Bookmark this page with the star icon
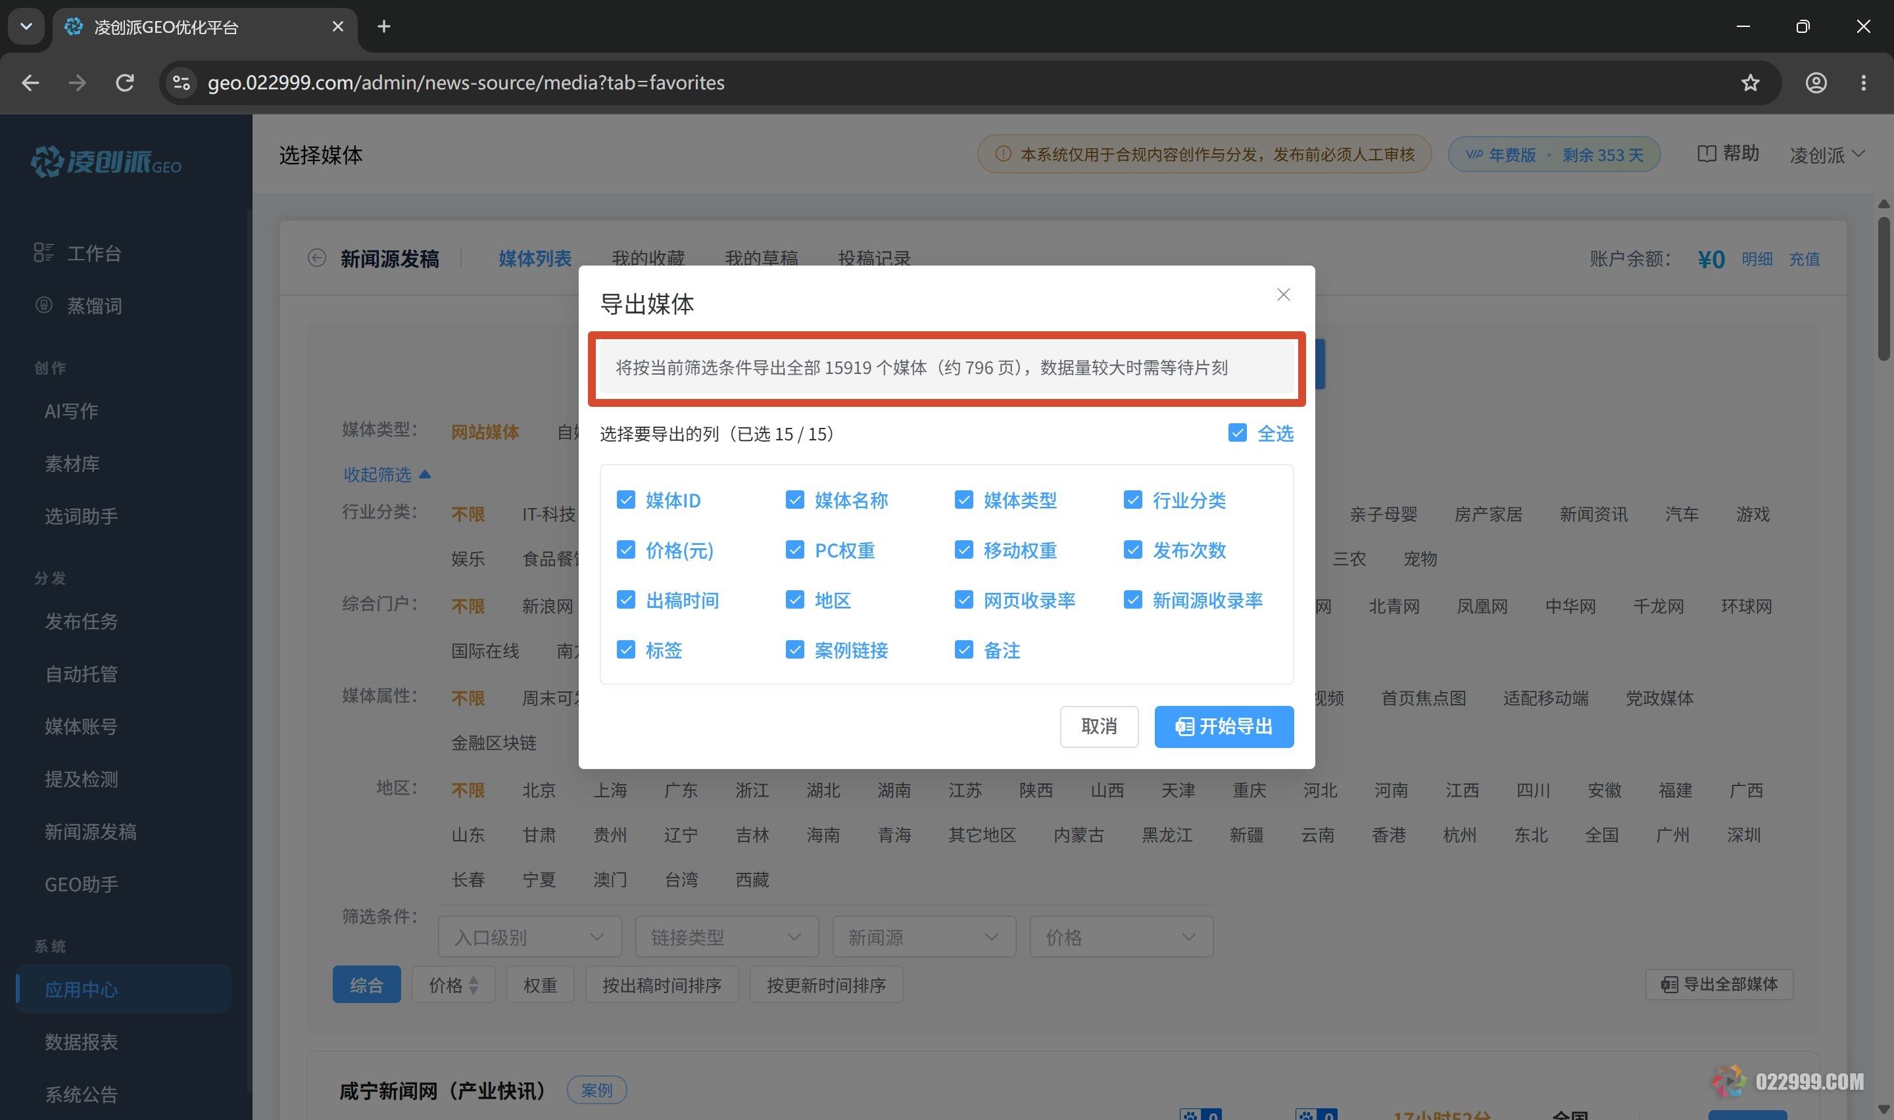Image resolution: width=1894 pixels, height=1120 pixels. [1750, 82]
